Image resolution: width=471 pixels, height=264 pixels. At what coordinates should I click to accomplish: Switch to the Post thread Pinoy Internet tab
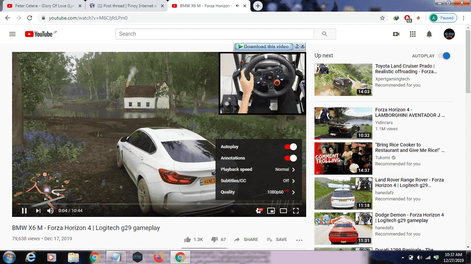(x=126, y=6)
